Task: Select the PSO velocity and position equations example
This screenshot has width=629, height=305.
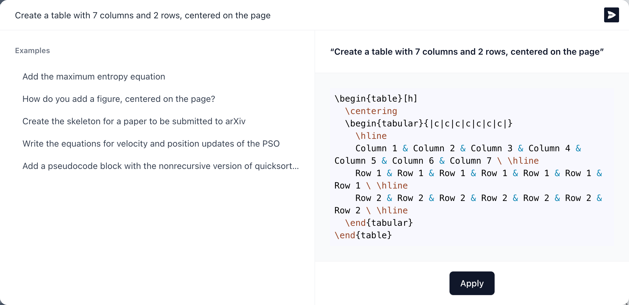Action: [x=151, y=143]
